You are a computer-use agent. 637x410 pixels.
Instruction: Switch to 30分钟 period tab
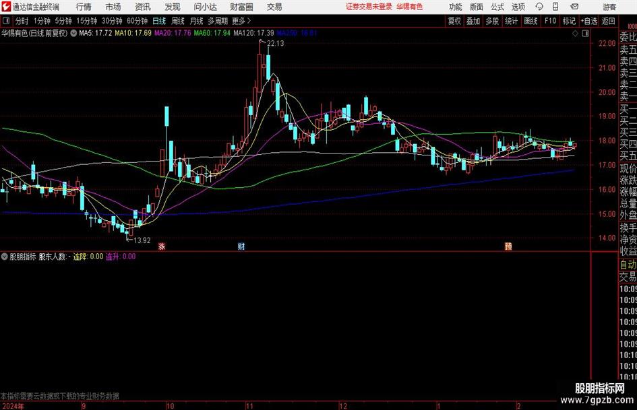point(112,21)
